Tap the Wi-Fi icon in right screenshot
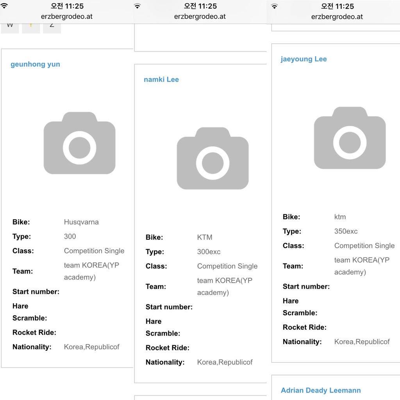This screenshot has width=400, height=400. (x=275, y=6)
